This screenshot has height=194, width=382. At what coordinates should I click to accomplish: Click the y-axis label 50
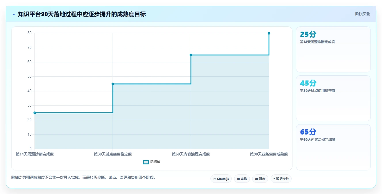coord(29,76)
